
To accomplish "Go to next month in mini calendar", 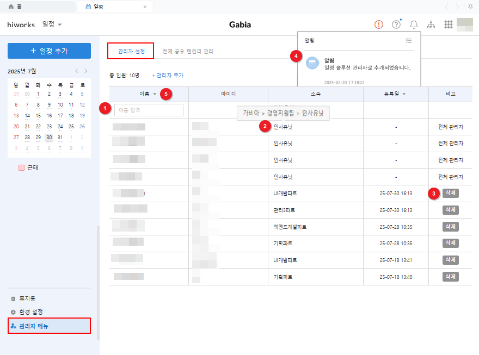I will click(85, 71).
